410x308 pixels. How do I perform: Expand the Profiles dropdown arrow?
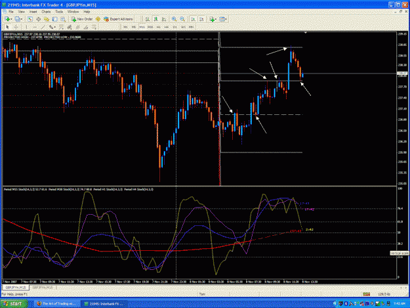[22, 19]
